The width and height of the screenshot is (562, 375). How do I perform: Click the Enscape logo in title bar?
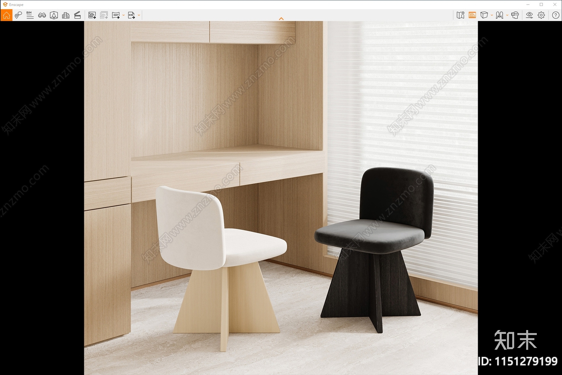point(5,5)
